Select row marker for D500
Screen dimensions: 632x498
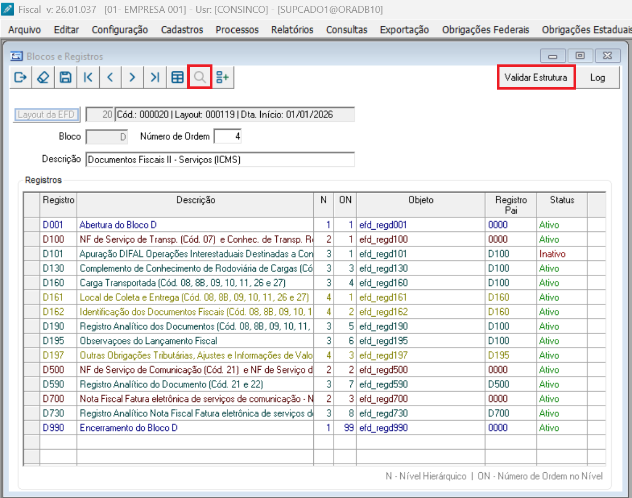click(x=32, y=370)
